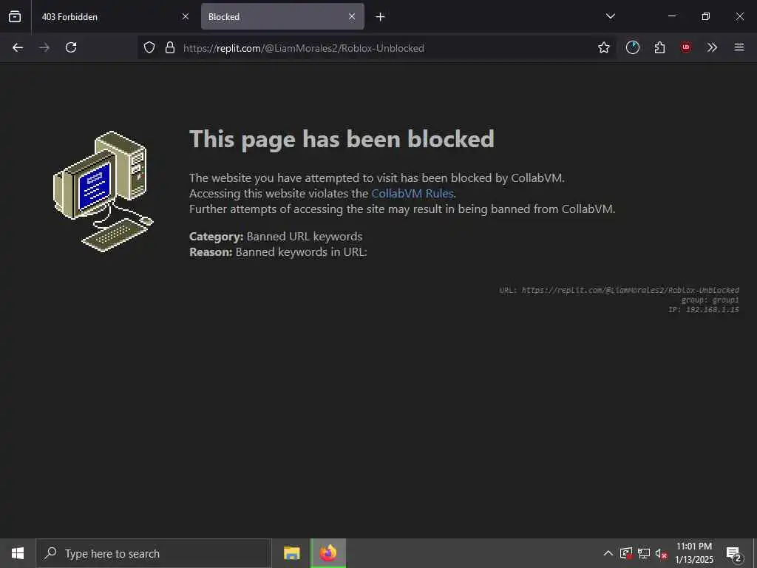Viewport: 757px width, 568px height.
Task: Click the muted volume tray icon
Action: pyautogui.click(x=661, y=553)
